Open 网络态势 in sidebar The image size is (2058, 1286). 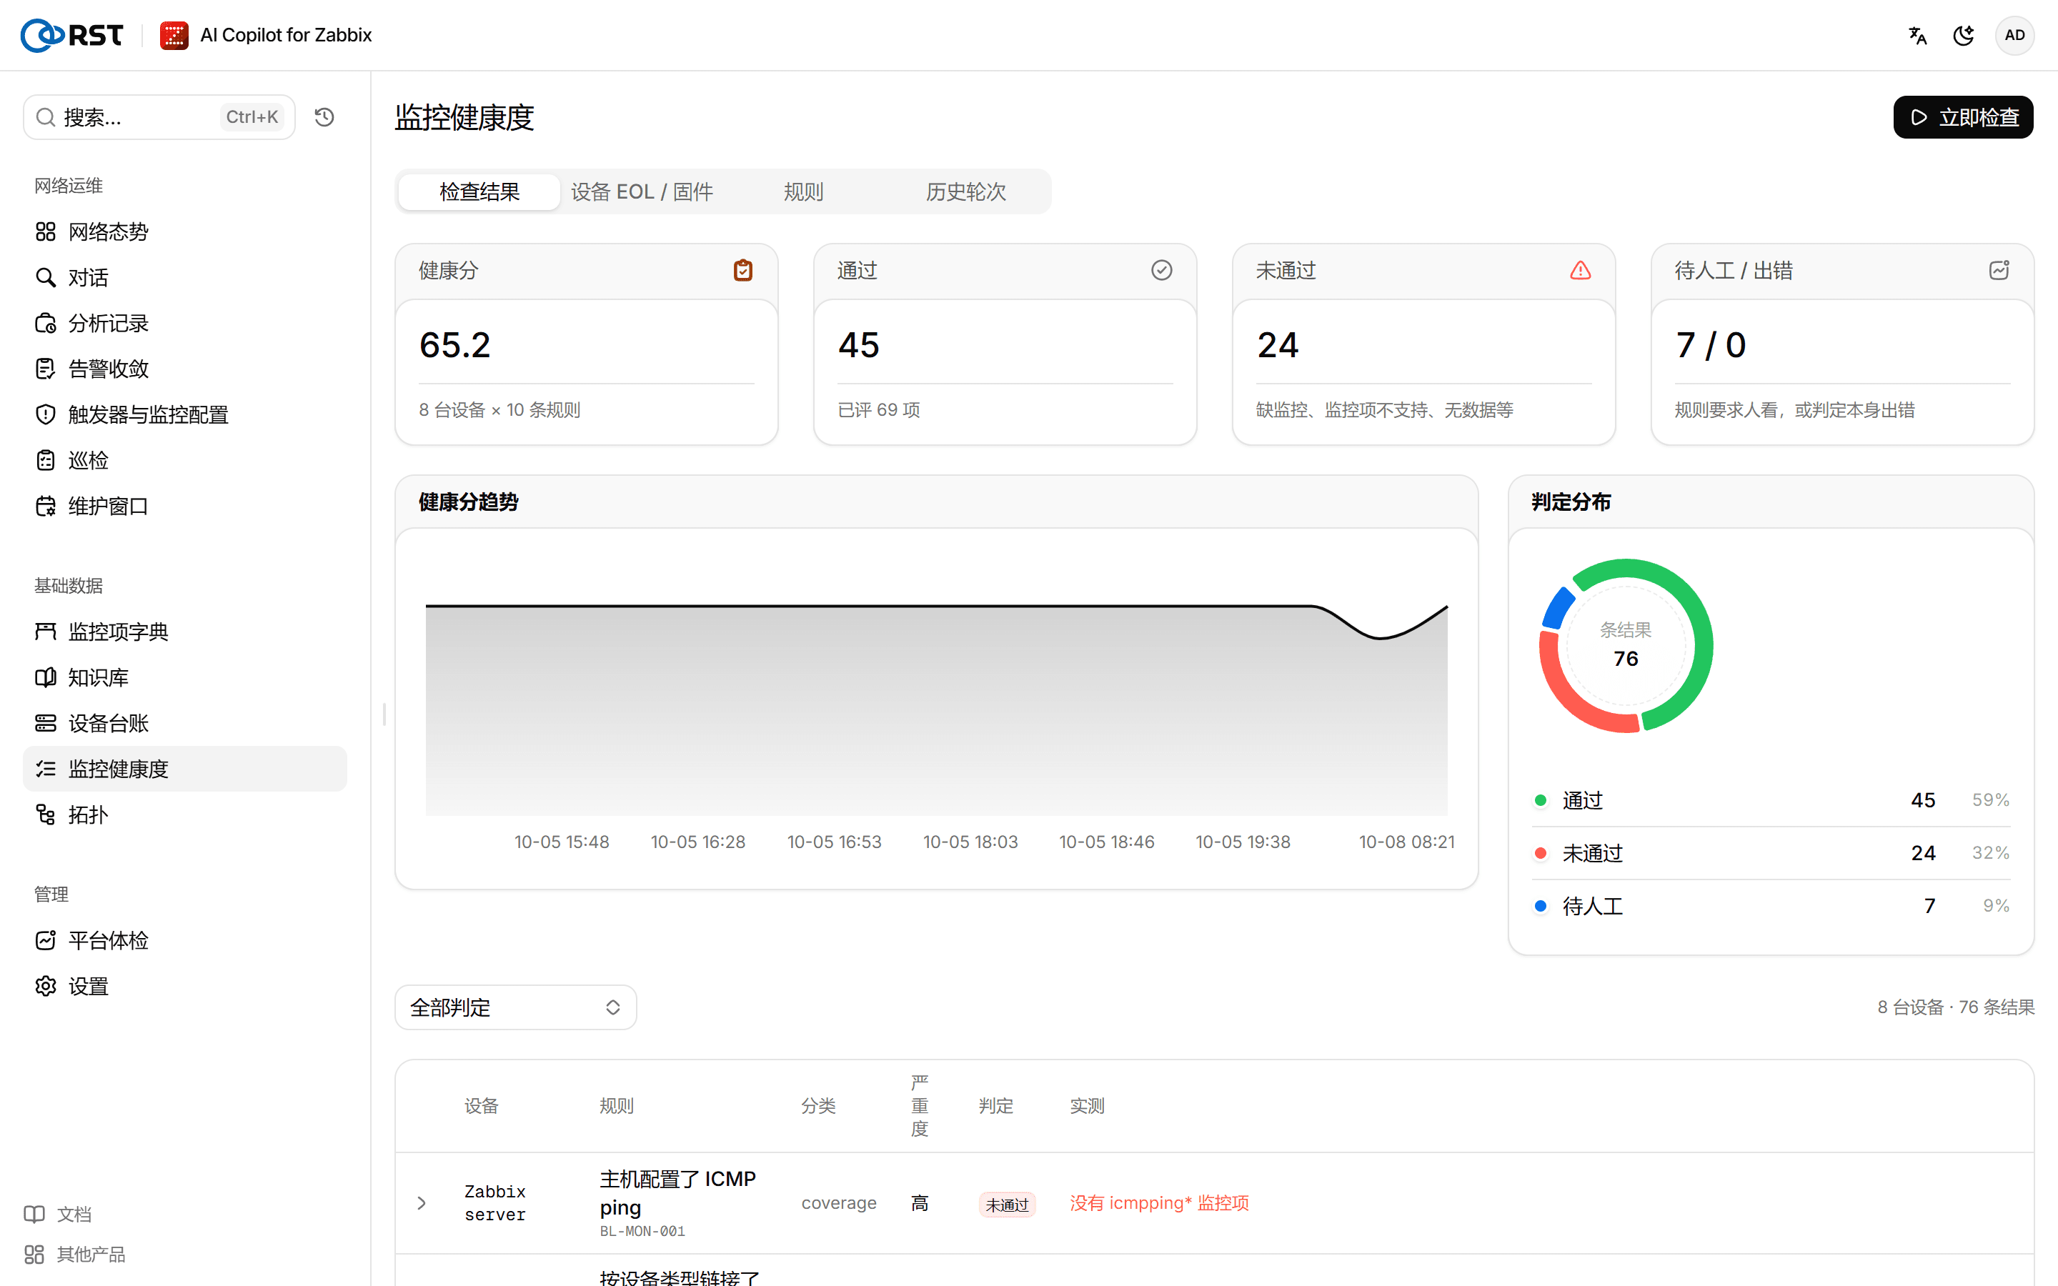click(184, 231)
